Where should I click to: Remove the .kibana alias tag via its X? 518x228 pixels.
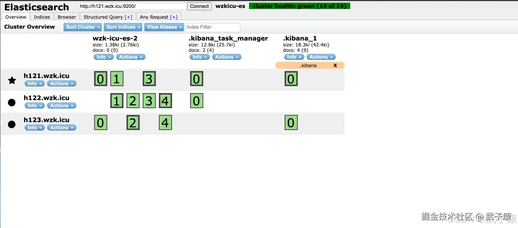coord(335,65)
